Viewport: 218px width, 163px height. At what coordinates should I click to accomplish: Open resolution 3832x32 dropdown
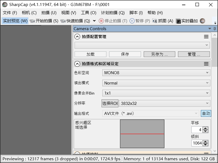click(x=165, y=103)
